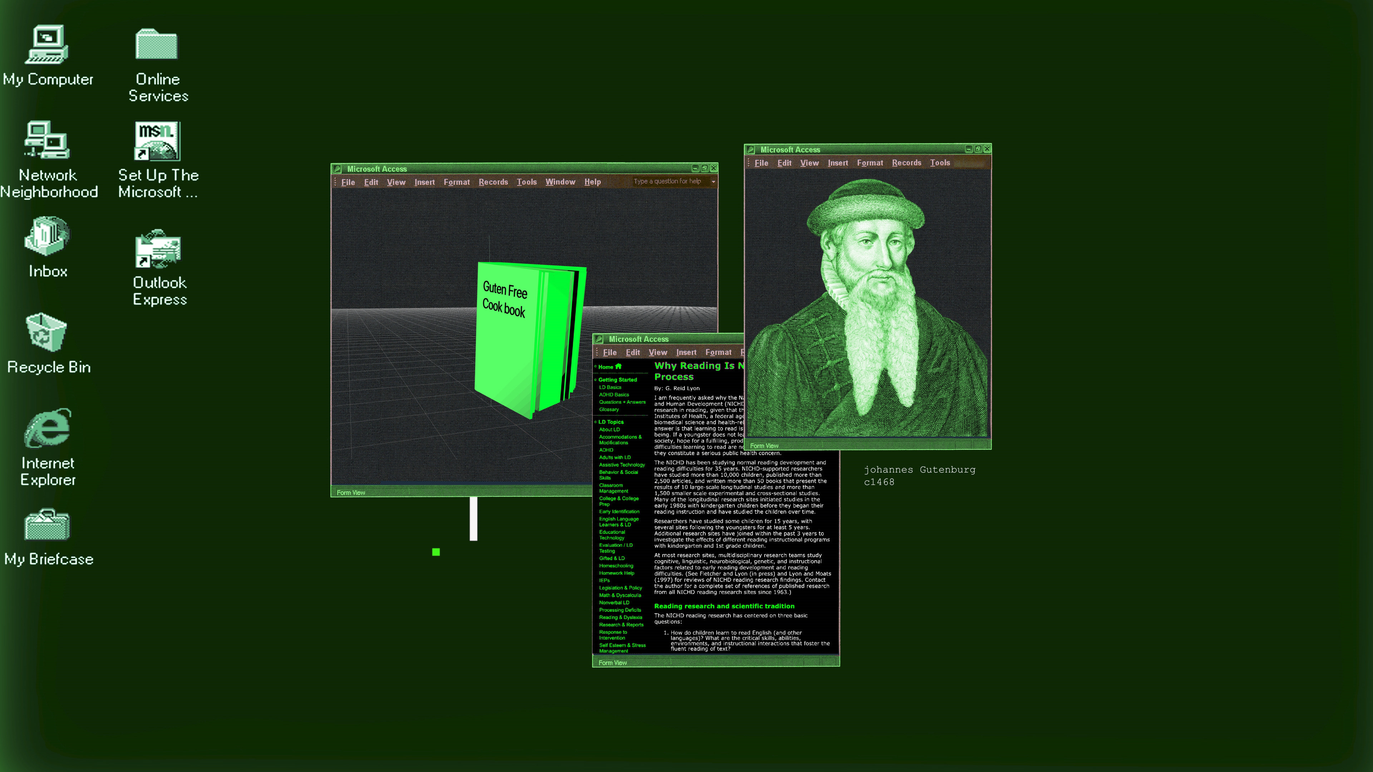Click the Gutenberg portrait image
Viewport: 1373px width, 772px height.
point(868,307)
